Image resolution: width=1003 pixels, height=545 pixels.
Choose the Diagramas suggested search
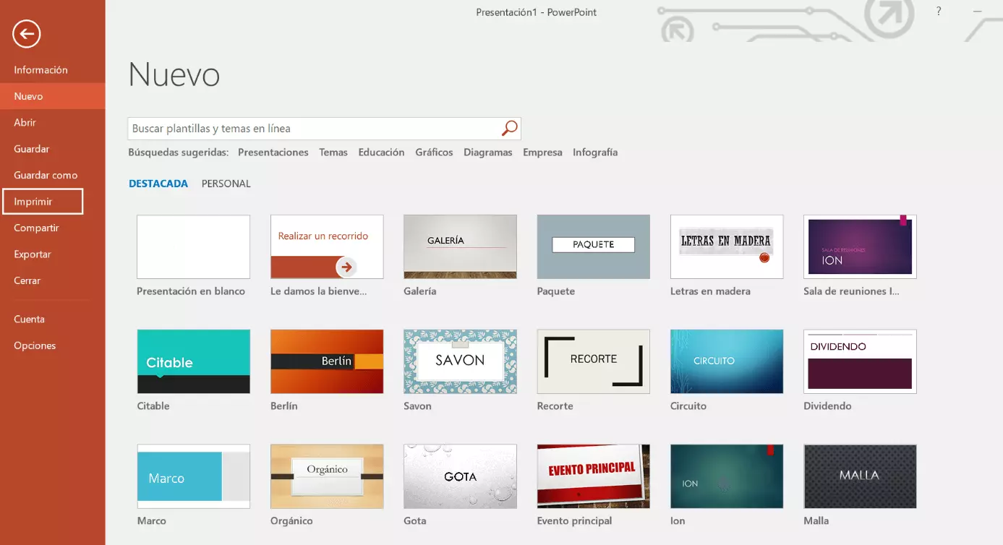coord(488,153)
